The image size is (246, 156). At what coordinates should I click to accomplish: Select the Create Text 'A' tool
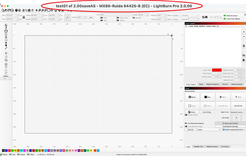coord(6,43)
